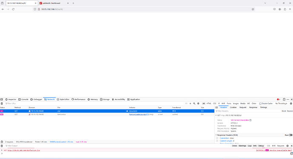The image size is (293, 159).
Task: Open devtools three-dot customize menu
Action: click(x=288, y=99)
